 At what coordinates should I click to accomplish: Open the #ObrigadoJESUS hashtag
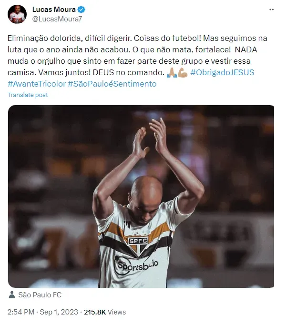tap(222, 72)
